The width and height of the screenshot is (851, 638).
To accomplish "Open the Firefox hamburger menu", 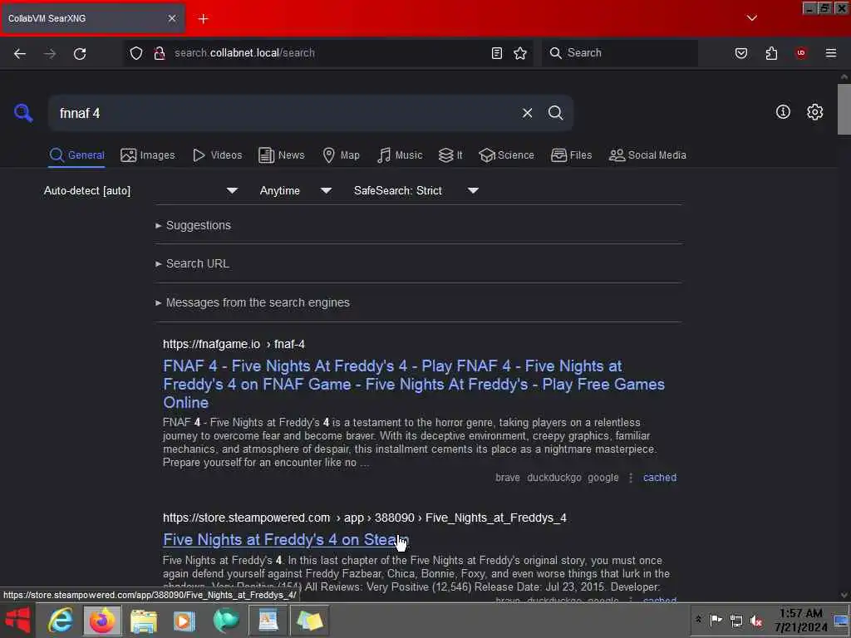I will coord(831,53).
